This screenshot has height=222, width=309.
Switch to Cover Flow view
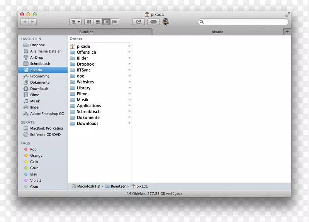[x=115, y=22]
